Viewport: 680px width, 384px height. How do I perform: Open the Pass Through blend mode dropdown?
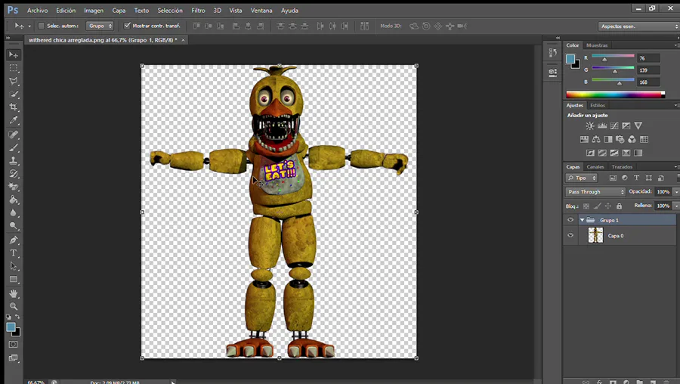595,192
